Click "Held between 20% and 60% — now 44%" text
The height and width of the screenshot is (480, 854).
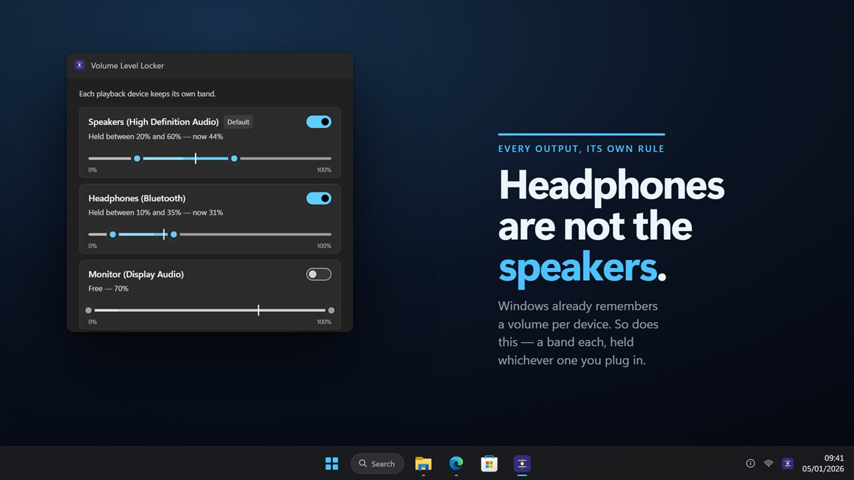[155, 137]
